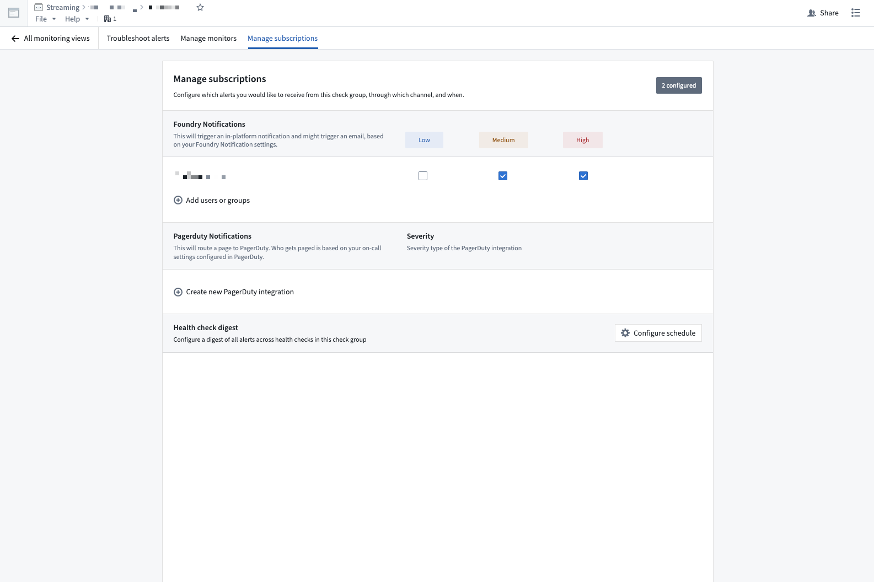Screen dimensions: 874x582
Task: Click the Streaming folder icon in breadcrumb
Action: [39, 7]
